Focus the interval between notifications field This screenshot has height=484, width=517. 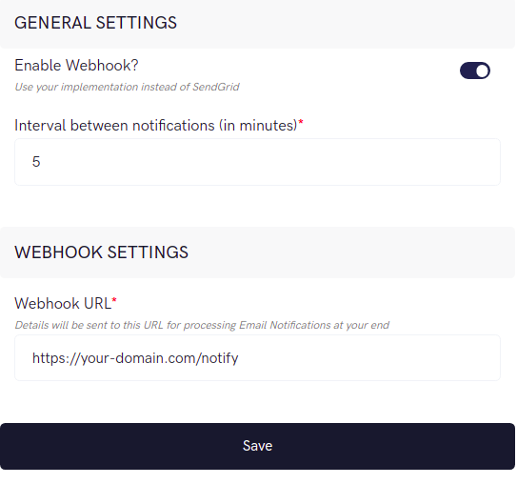point(257,162)
